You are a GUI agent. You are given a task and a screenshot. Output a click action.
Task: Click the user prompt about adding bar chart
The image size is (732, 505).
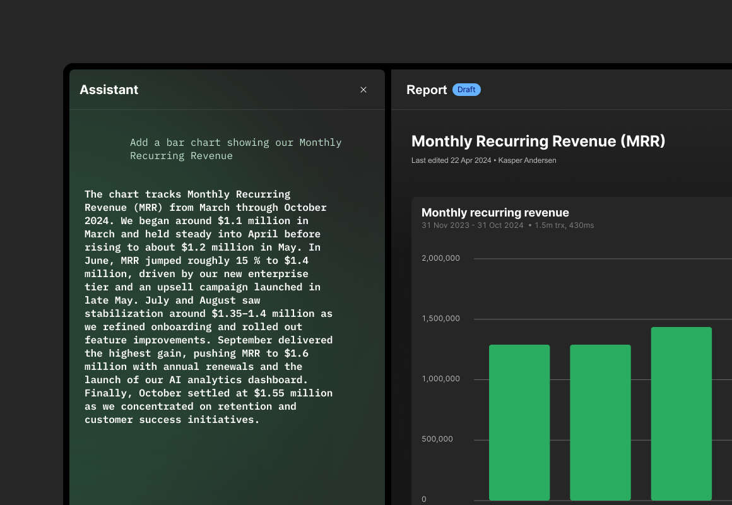pos(235,149)
